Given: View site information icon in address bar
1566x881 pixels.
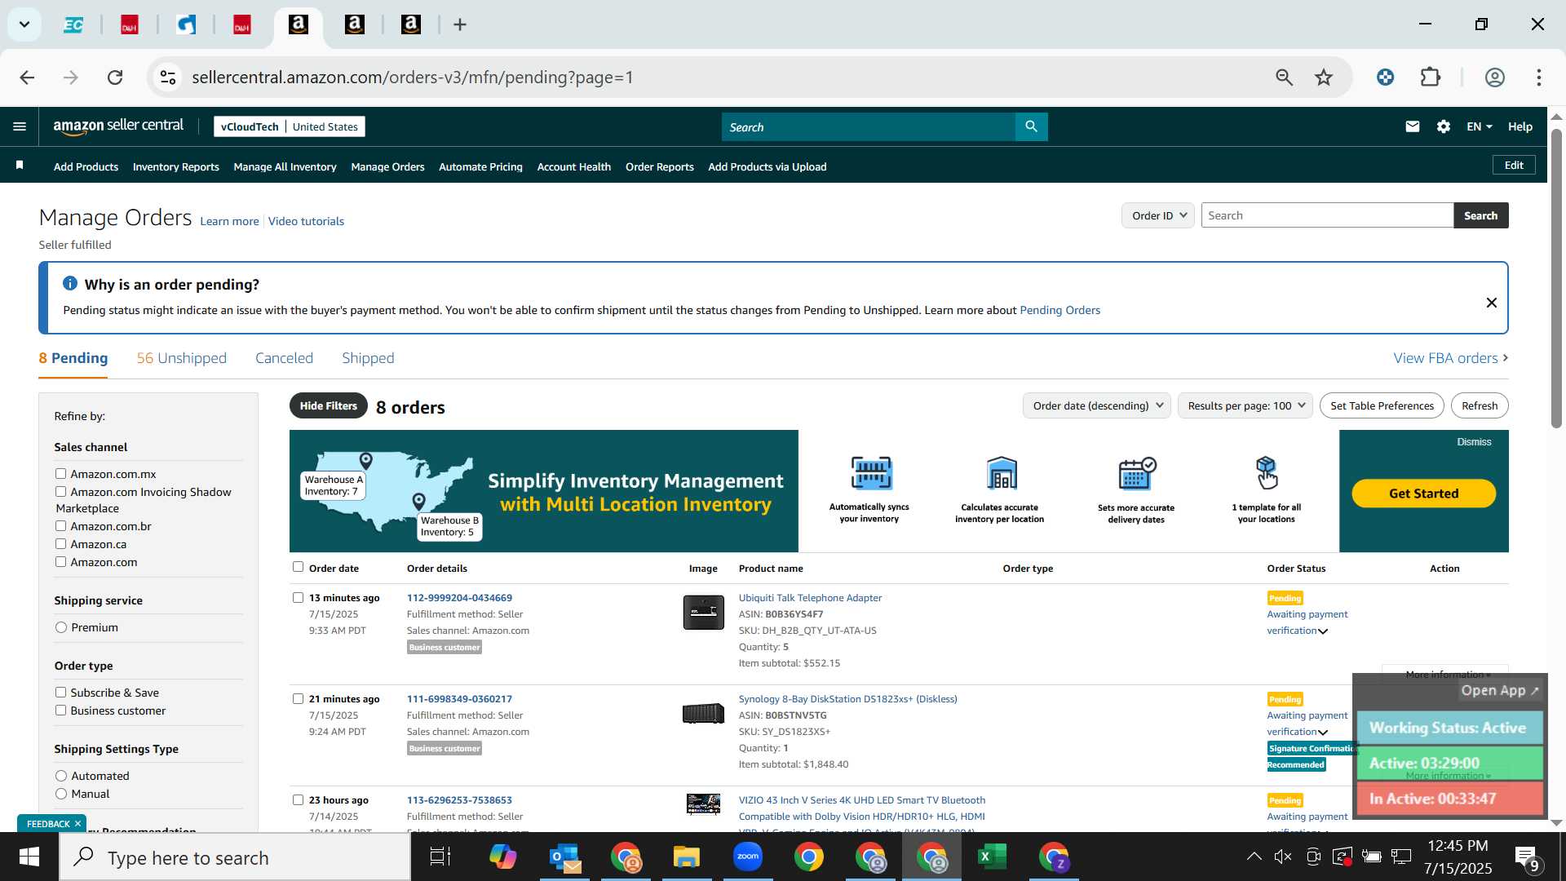Looking at the screenshot, I should (168, 77).
